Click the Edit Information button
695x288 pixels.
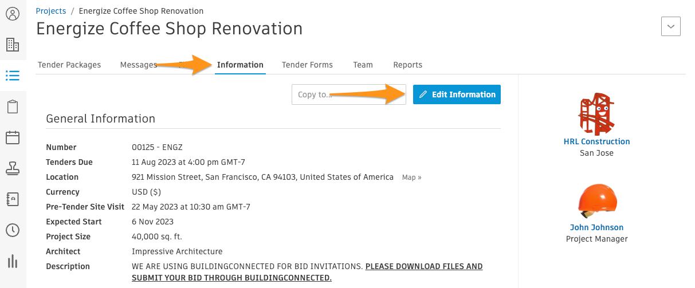(x=457, y=94)
